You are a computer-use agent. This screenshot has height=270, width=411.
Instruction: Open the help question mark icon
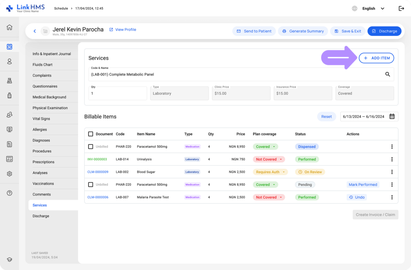pyautogui.click(x=10, y=193)
